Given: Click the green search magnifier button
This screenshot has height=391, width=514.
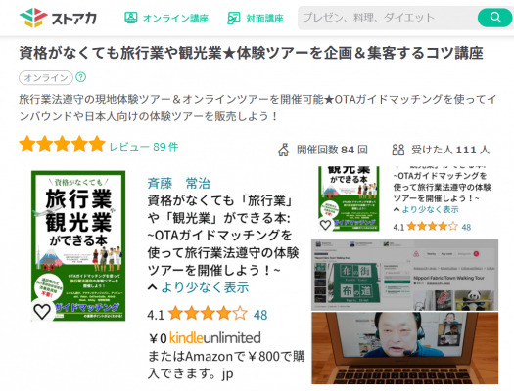Looking at the screenshot, I should pyautogui.click(x=495, y=18).
